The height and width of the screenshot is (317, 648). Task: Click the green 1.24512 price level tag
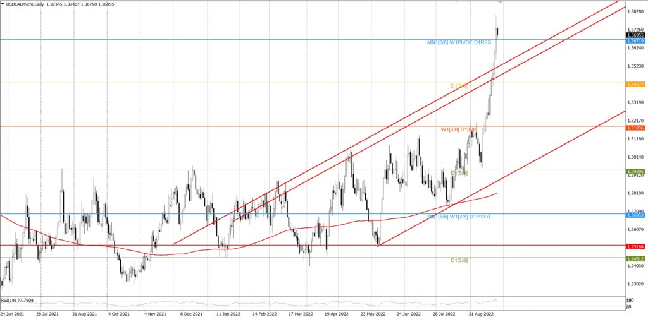[x=635, y=258]
